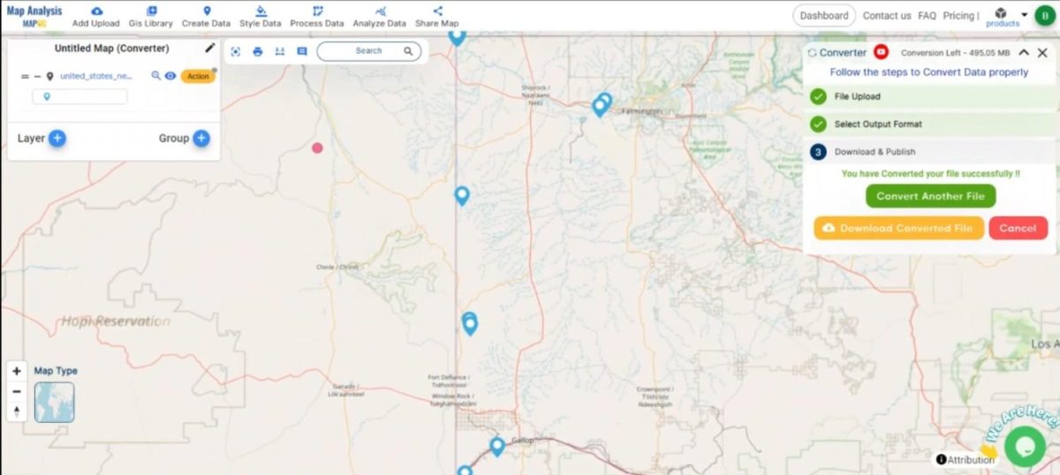Screen dimensions: 1060x475
Task: Collapse the Converter panel with chevron
Action: tap(1024, 53)
